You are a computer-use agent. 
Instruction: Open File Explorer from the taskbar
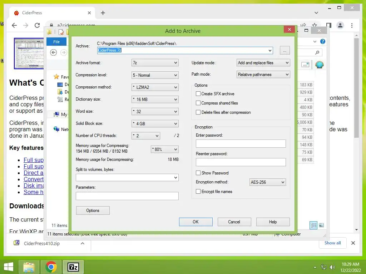coord(29,267)
